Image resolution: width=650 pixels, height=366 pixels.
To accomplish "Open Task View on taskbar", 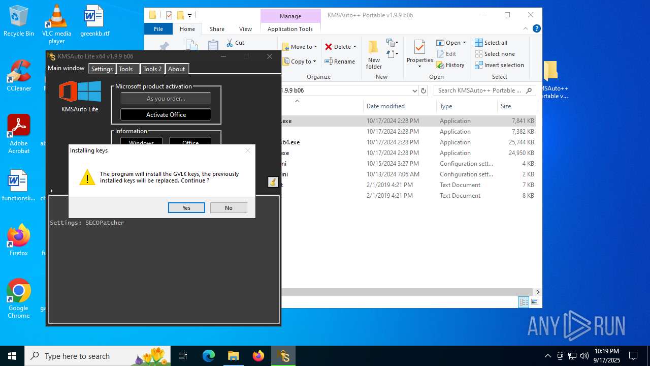I will coord(183,356).
